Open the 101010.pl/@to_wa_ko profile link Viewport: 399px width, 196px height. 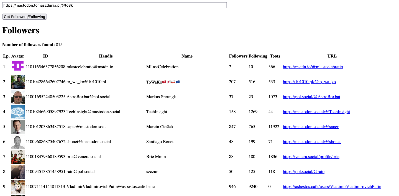[309, 82]
